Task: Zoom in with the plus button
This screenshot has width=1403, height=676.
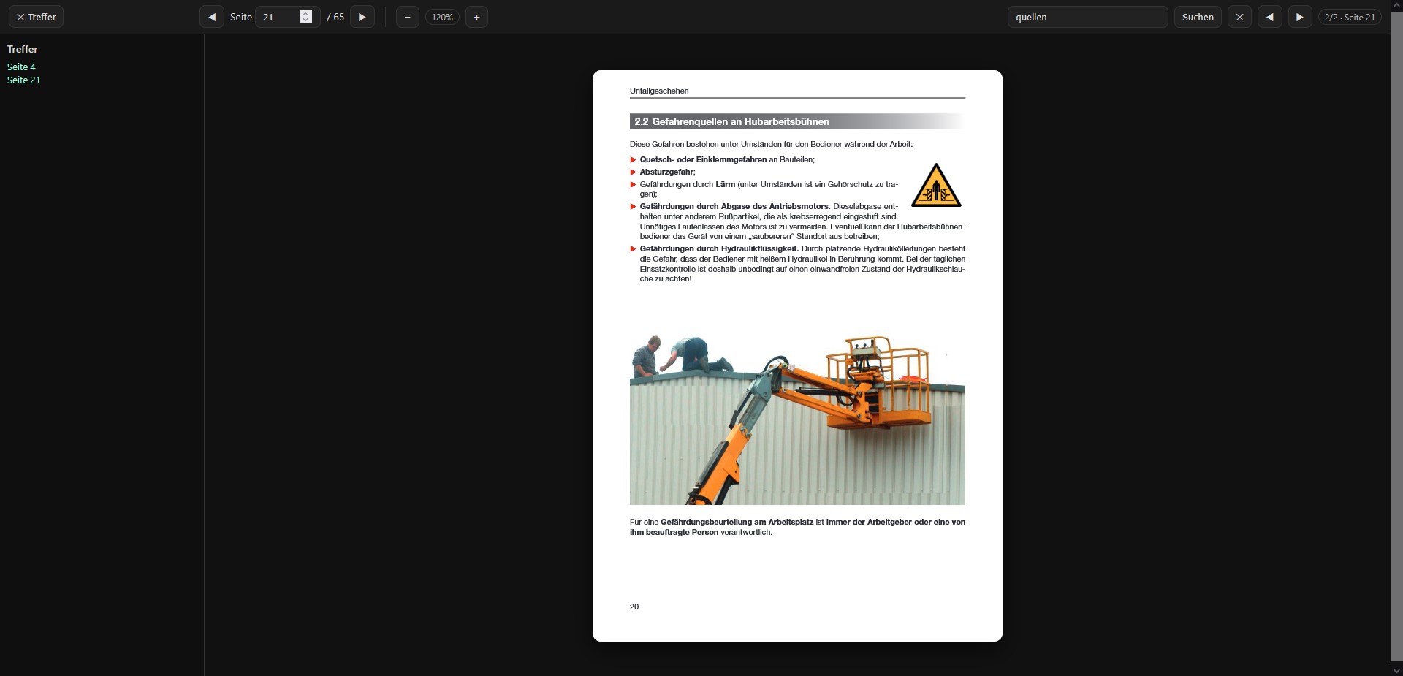Action: pyautogui.click(x=476, y=17)
